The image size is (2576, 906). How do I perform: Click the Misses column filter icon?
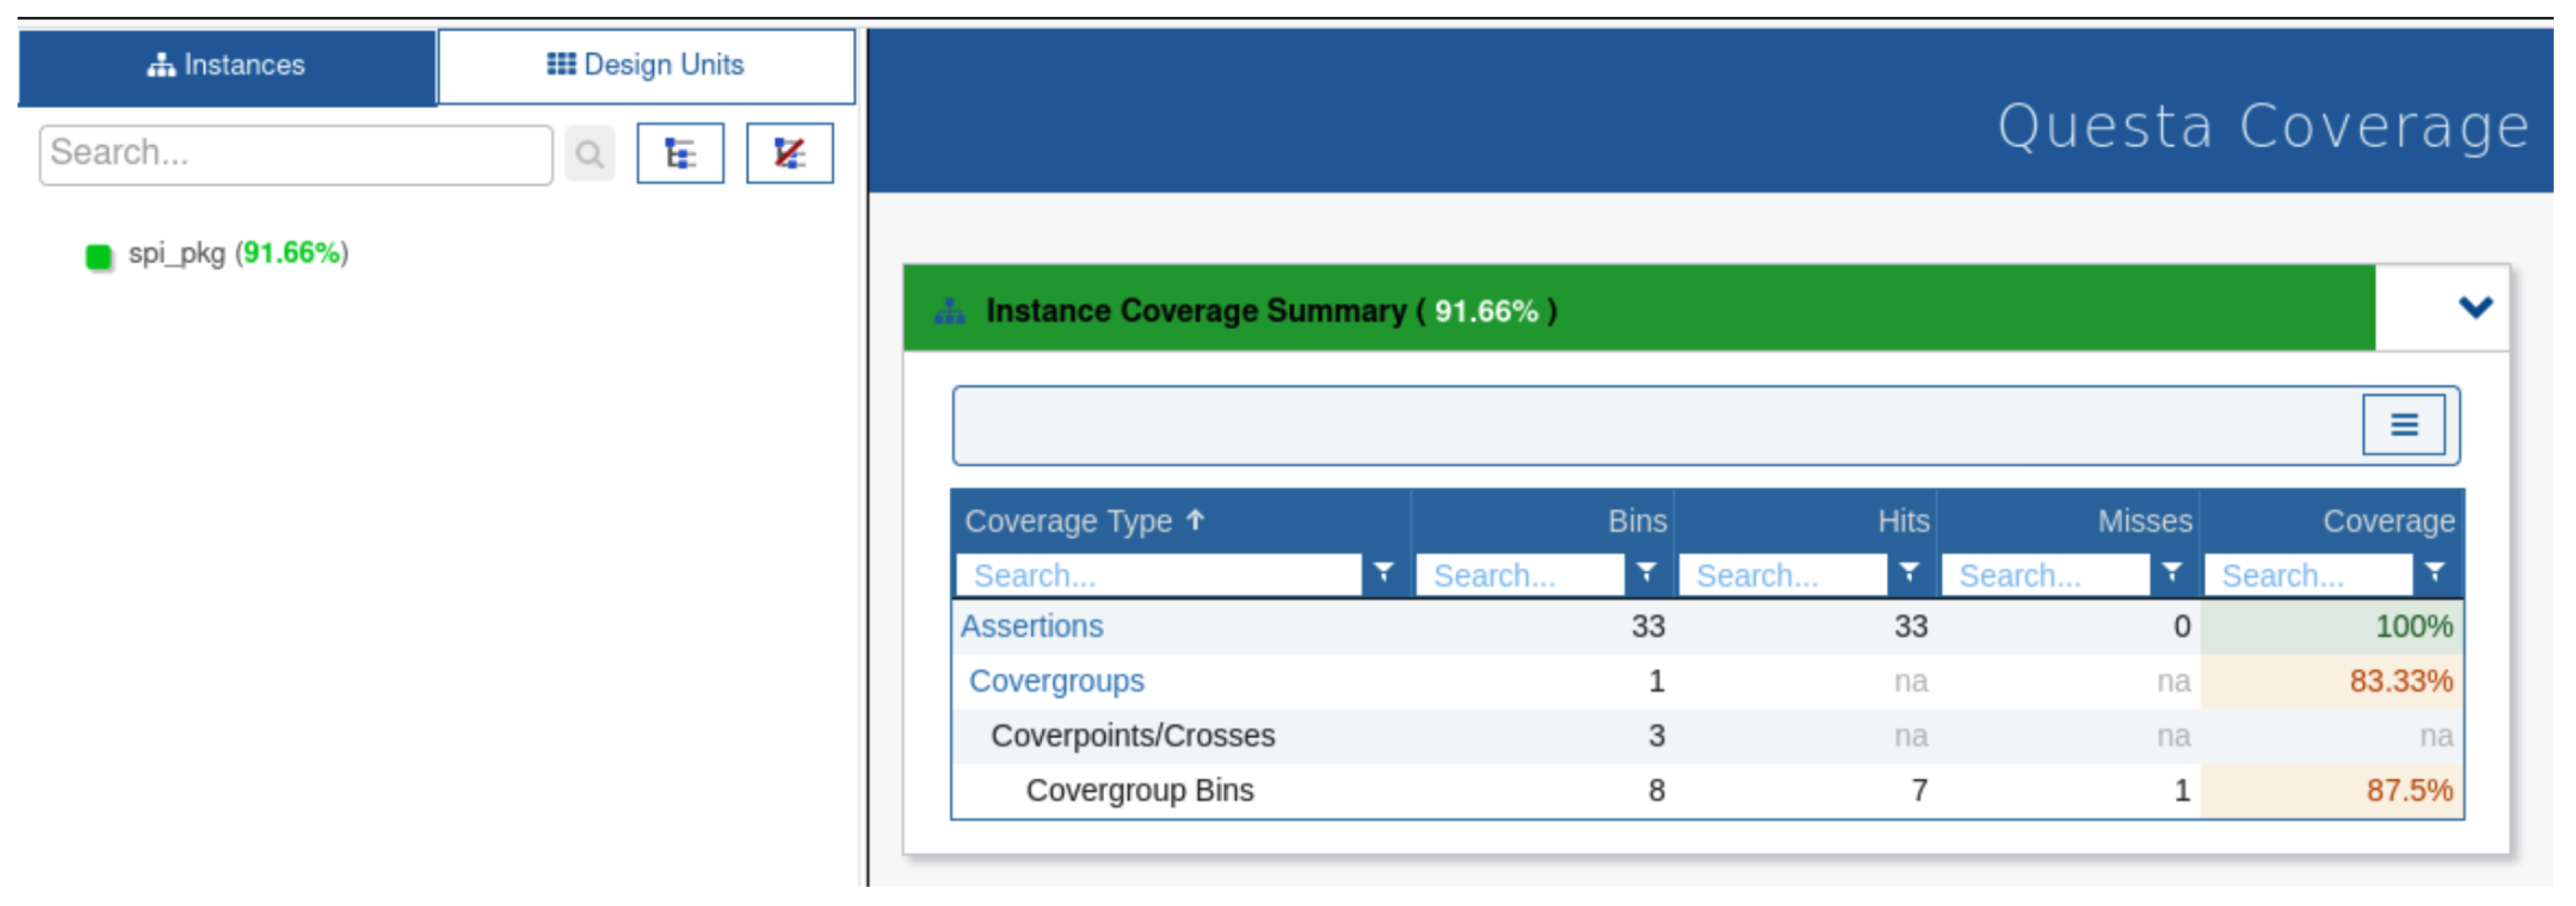coord(2172,573)
